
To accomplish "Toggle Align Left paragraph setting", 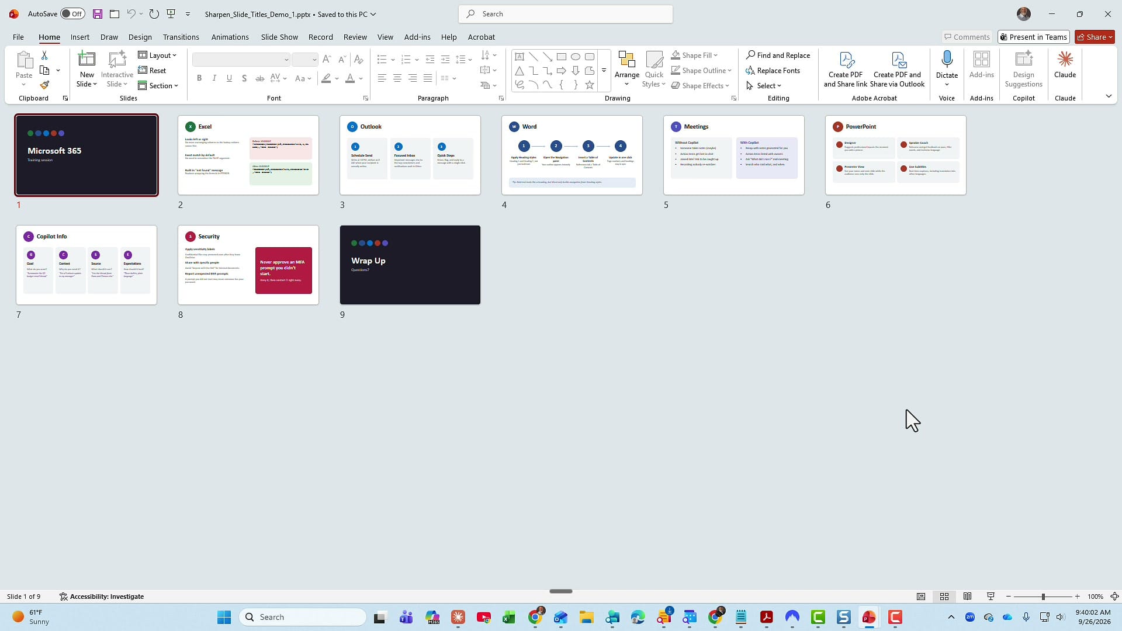I will click(382, 78).
